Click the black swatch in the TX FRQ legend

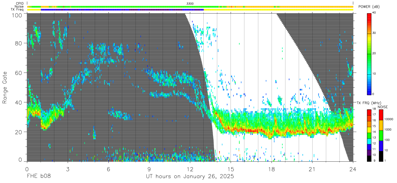click(x=369, y=158)
